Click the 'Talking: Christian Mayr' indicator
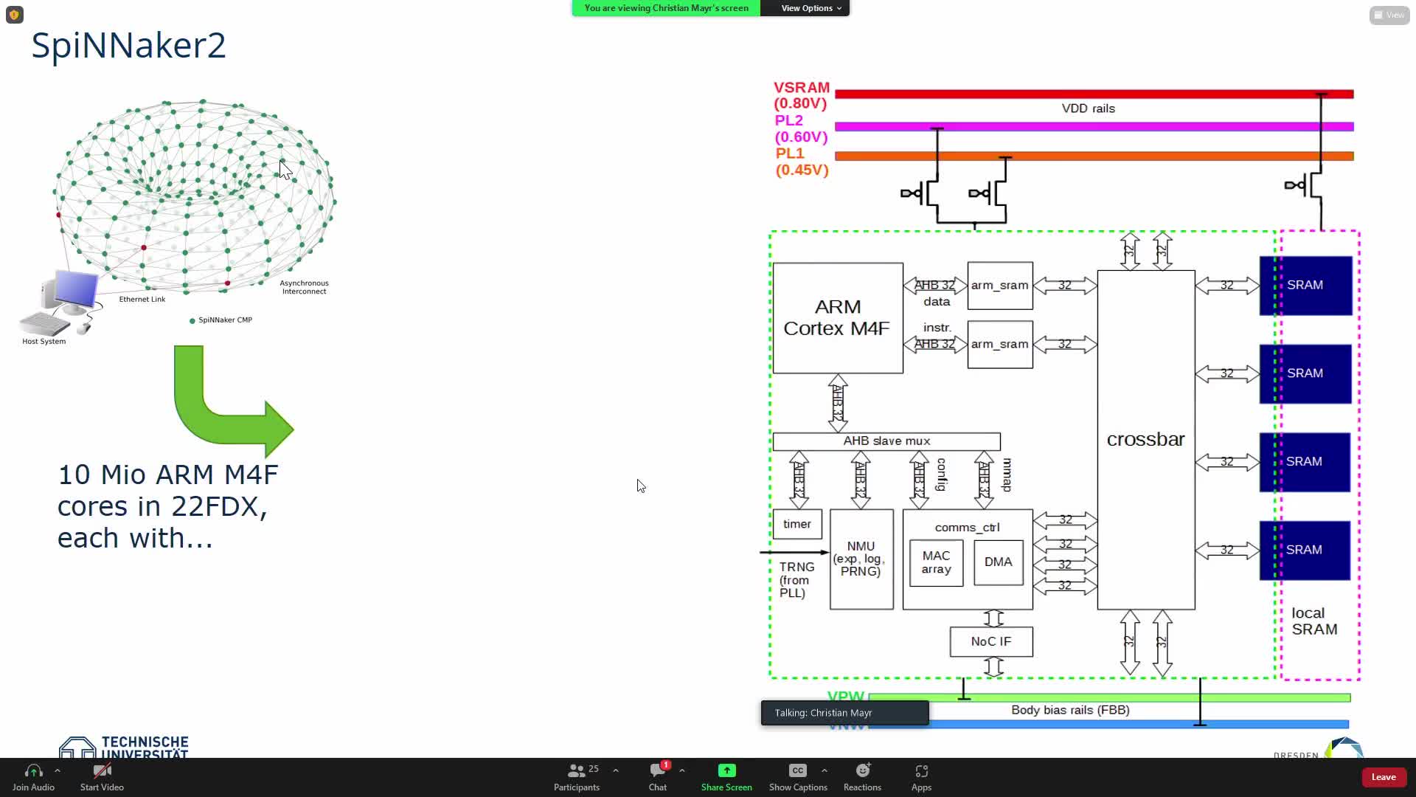The image size is (1416, 797). pyautogui.click(x=844, y=713)
